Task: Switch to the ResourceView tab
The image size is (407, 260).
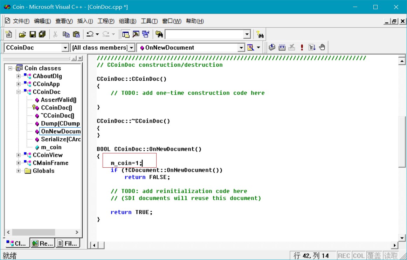Action: [x=42, y=244]
